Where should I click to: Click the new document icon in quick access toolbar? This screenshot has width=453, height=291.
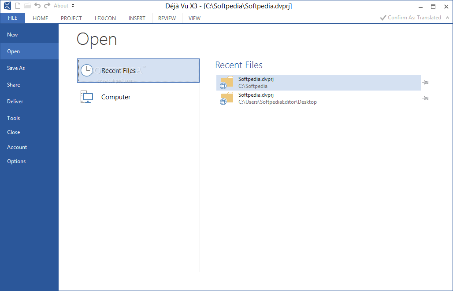point(18,6)
